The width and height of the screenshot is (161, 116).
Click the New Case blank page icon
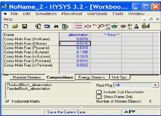tap(6, 26)
